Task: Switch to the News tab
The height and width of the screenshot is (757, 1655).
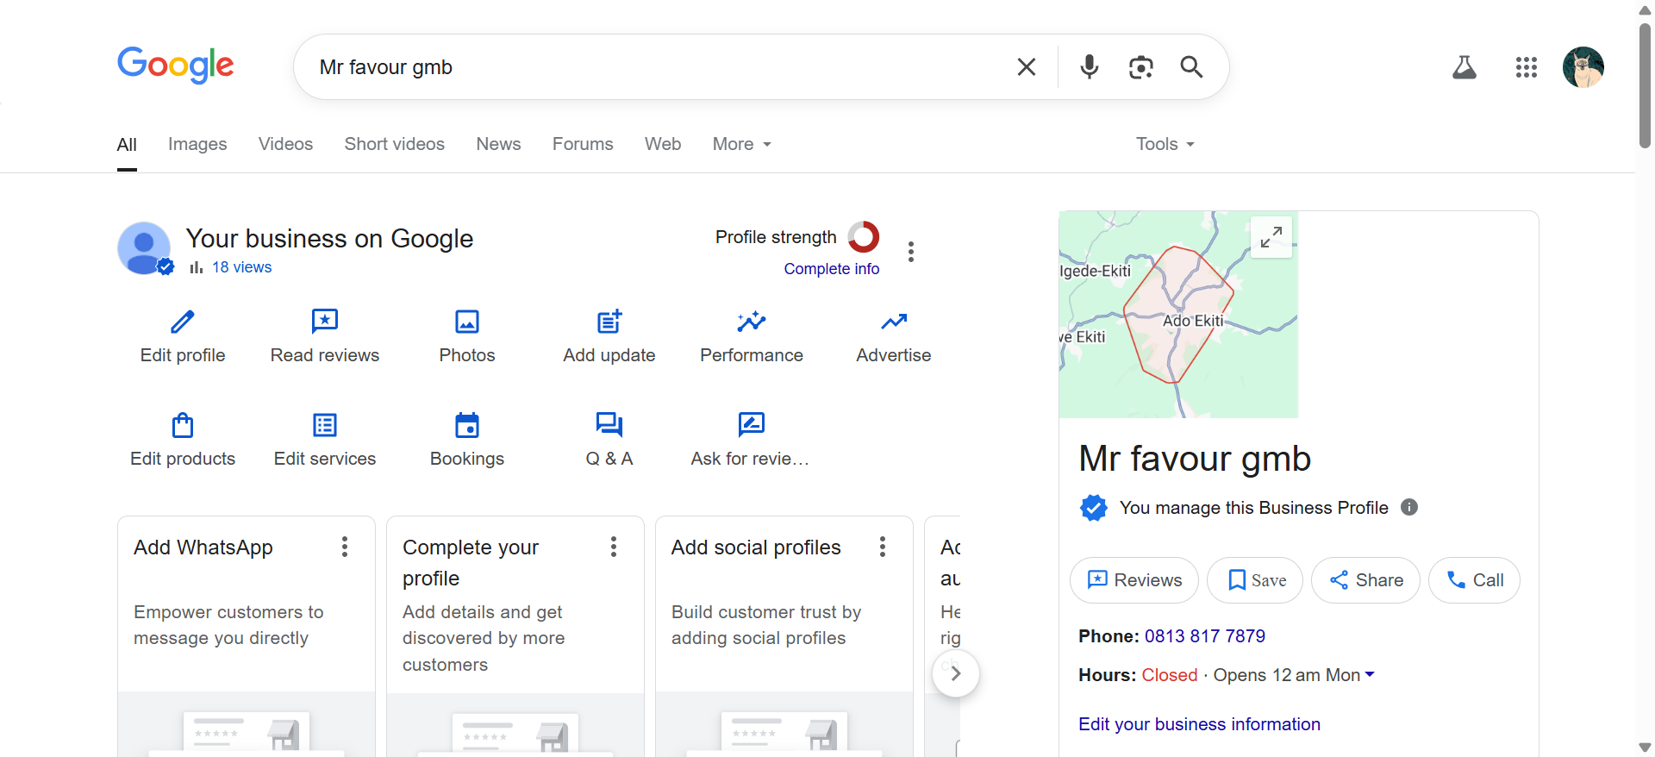Action: coord(498,144)
